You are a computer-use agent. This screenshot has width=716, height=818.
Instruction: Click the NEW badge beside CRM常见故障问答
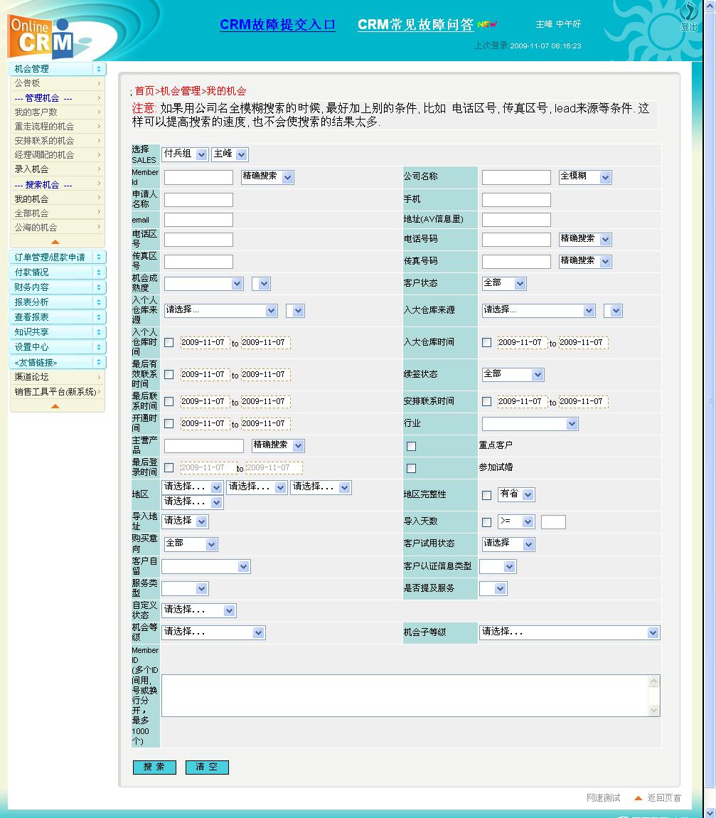tap(487, 24)
